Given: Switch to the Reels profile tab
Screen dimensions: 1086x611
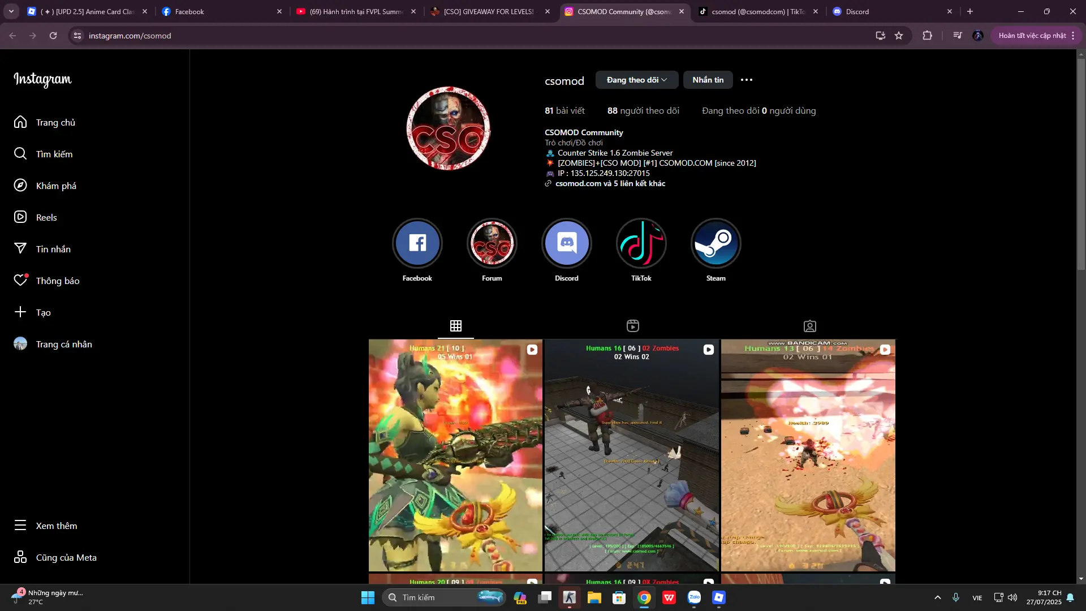Looking at the screenshot, I should [x=633, y=326].
